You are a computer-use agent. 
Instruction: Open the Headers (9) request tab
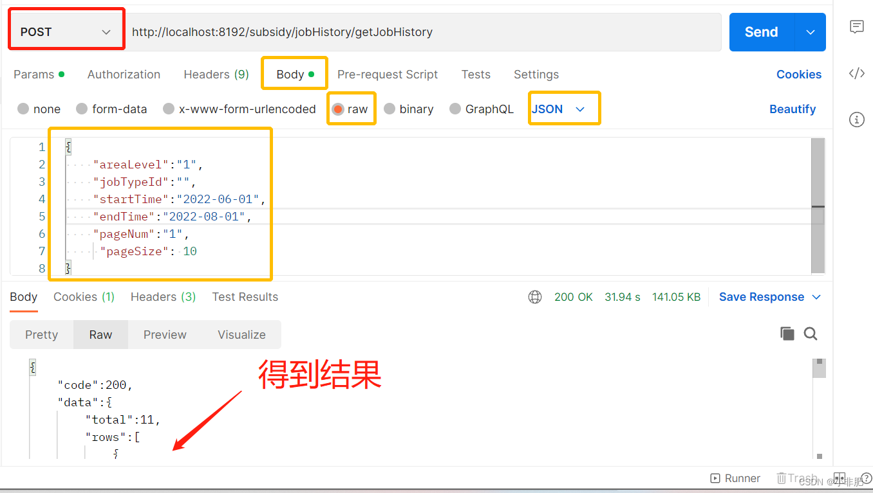tap(216, 75)
